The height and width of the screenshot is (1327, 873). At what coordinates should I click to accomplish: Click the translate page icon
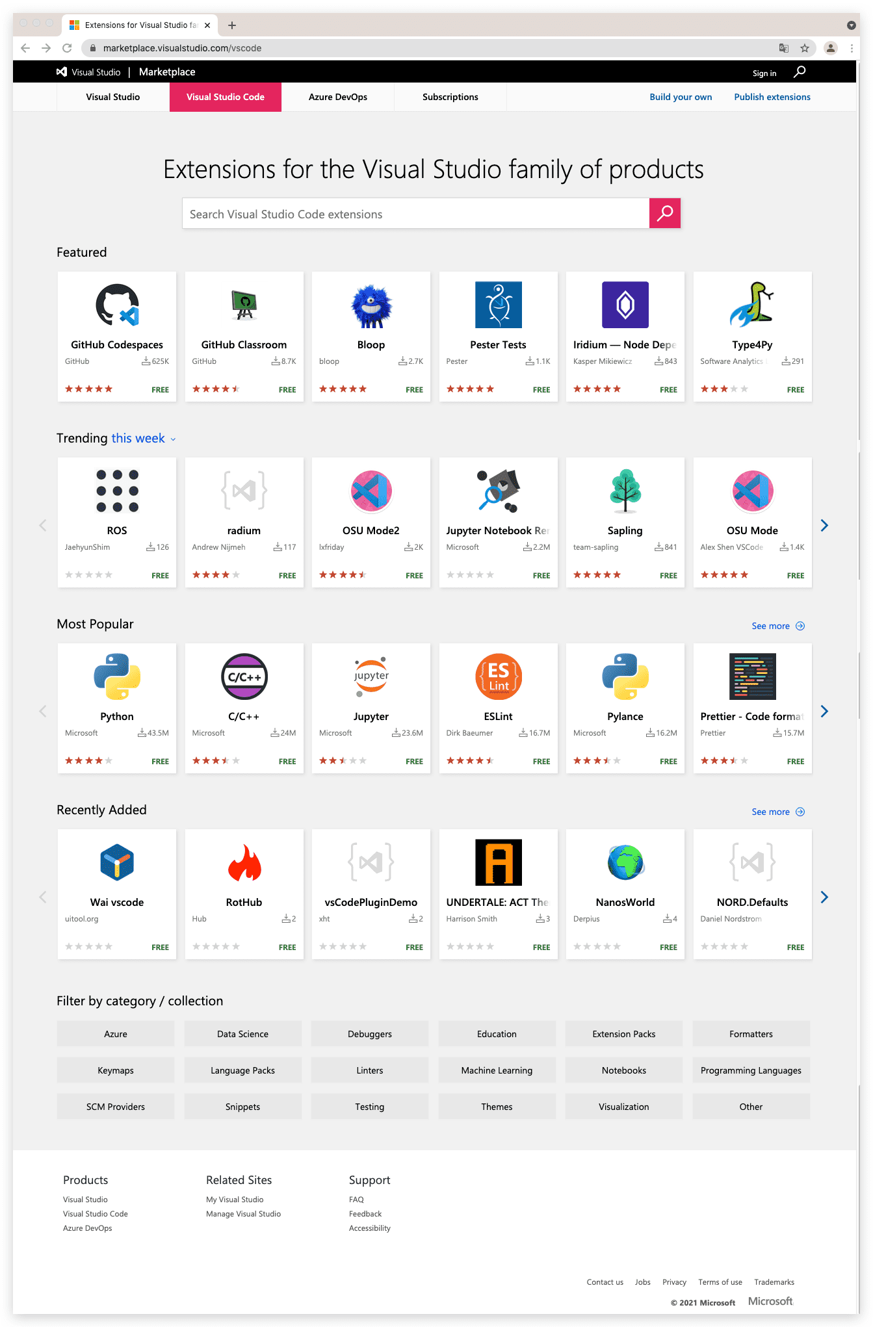pos(784,48)
